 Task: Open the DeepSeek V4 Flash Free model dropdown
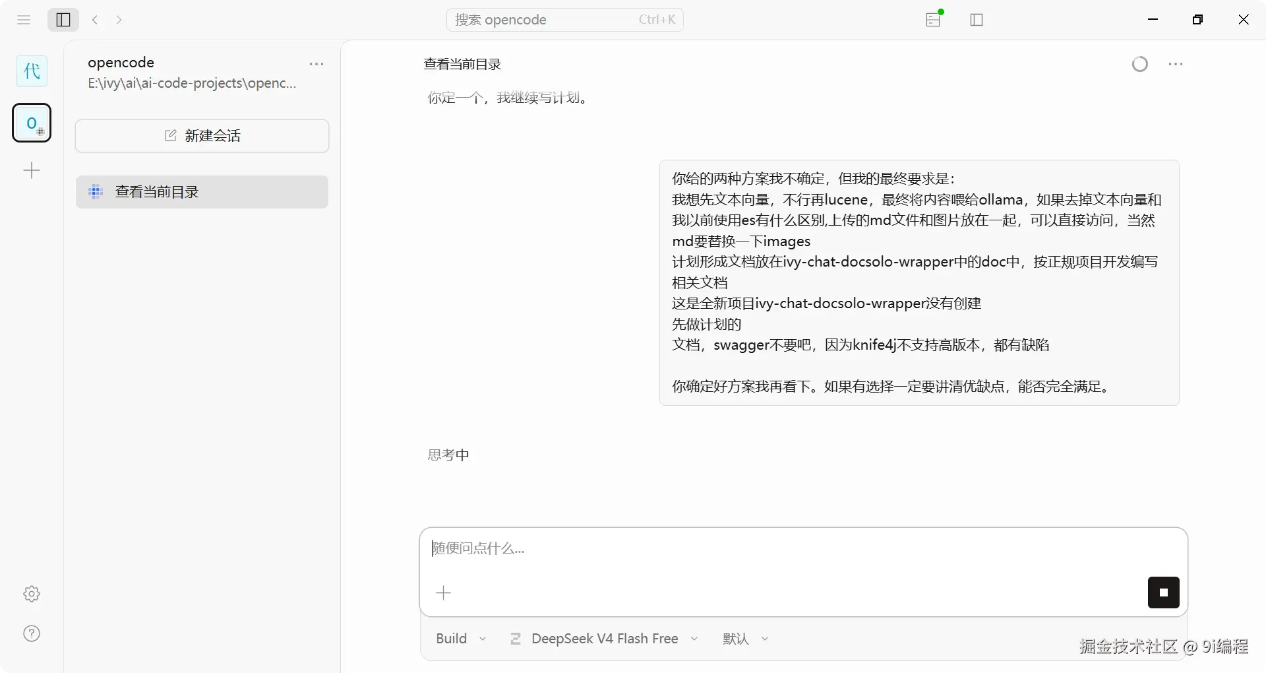coord(604,639)
